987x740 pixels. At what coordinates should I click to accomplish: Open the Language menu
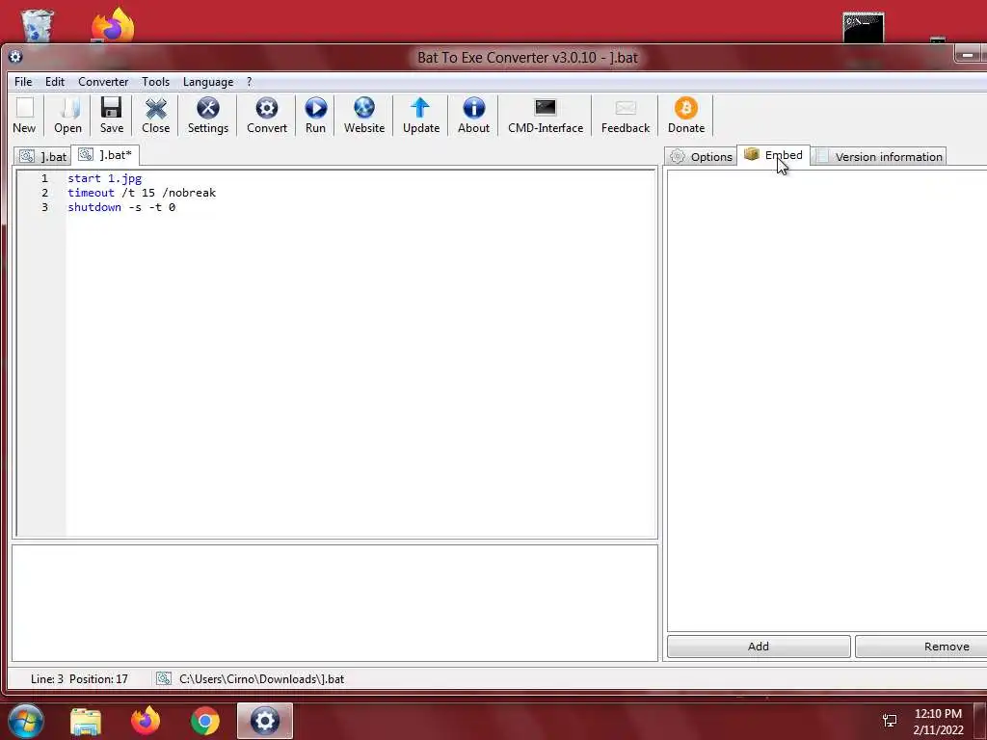(208, 82)
